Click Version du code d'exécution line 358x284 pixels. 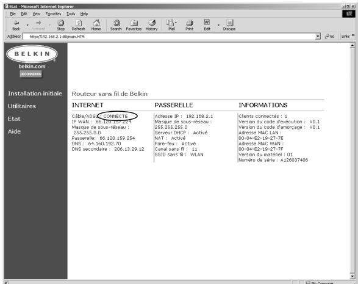coord(279,122)
